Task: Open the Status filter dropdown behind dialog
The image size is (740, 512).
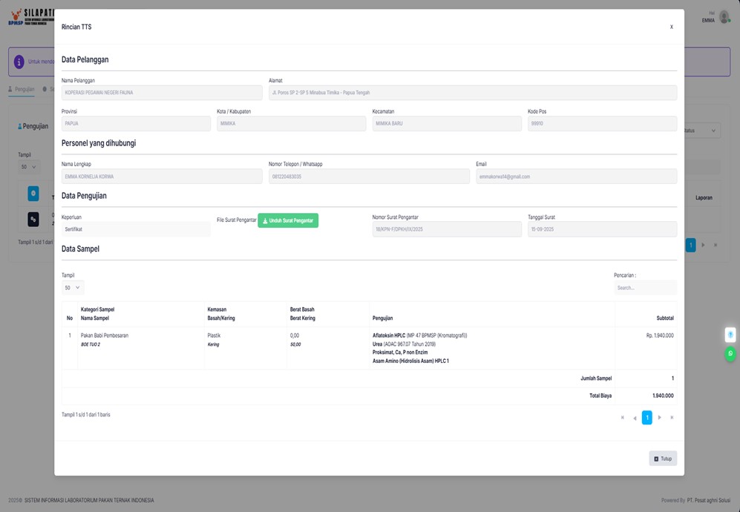Action: coord(701,131)
